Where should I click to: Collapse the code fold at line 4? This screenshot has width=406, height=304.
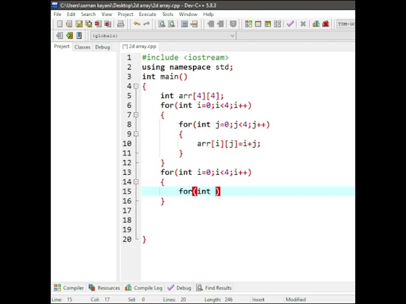136,86
